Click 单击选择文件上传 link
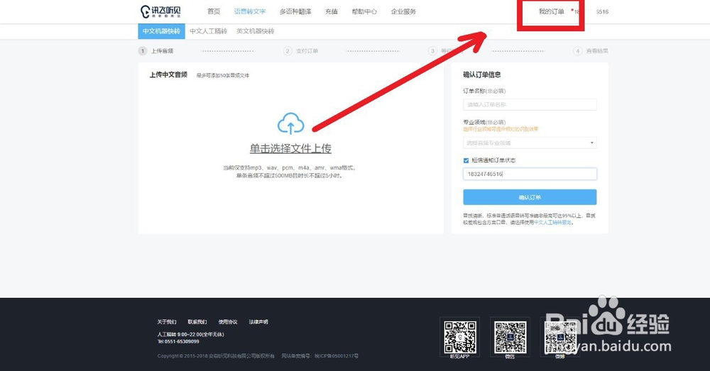710x371 pixels. pyautogui.click(x=290, y=148)
